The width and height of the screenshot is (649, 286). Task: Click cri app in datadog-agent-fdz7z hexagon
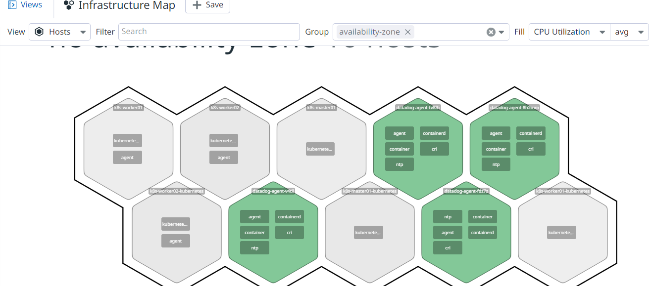[448, 248]
